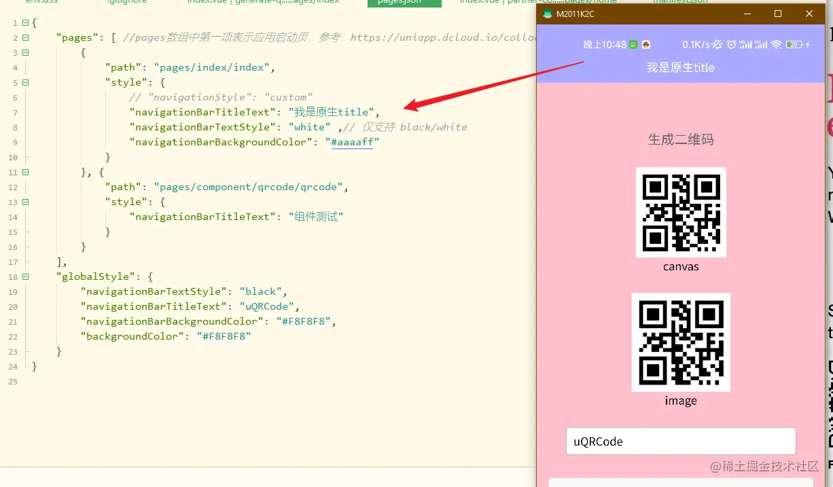Click the "white" value on line 8
The width and height of the screenshot is (833, 487).
309,127
